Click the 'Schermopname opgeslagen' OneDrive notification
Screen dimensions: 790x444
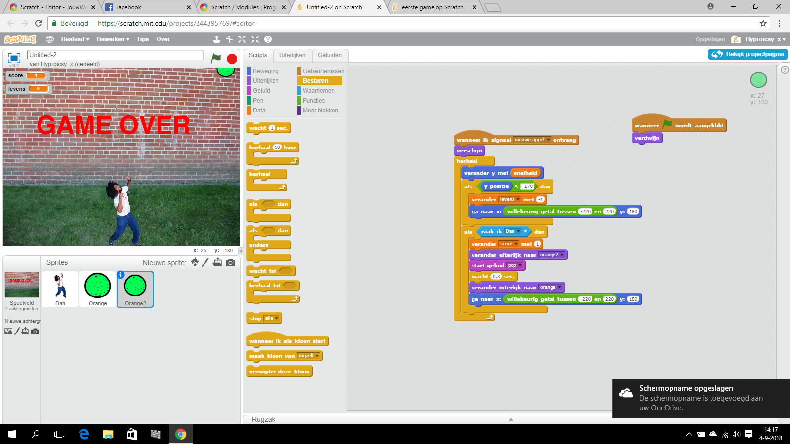[701, 399]
